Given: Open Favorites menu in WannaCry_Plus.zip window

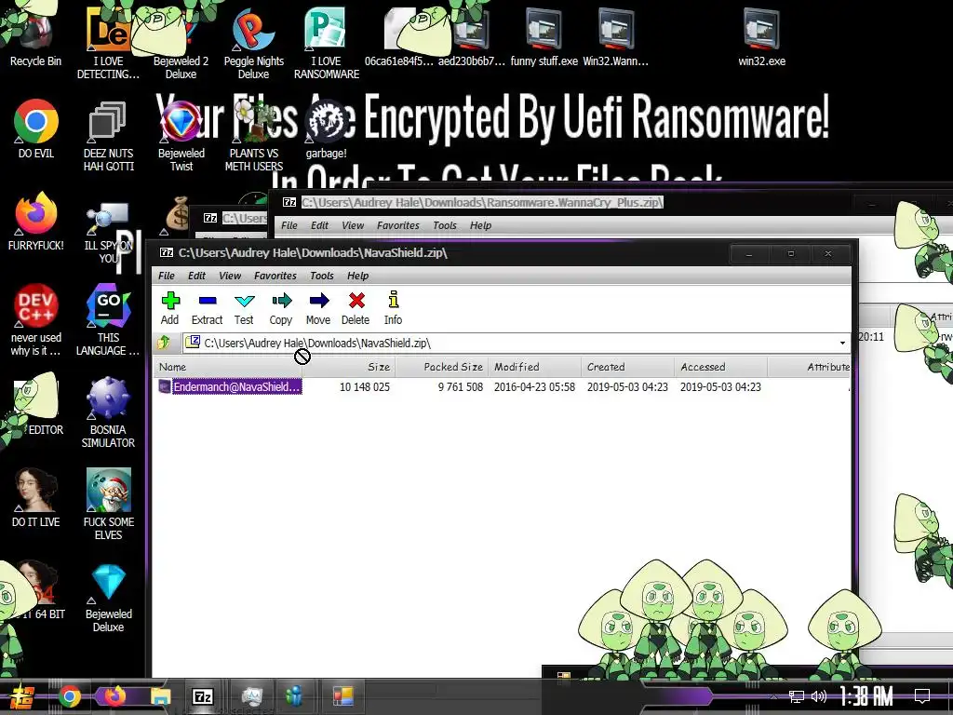Looking at the screenshot, I should point(397,225).
